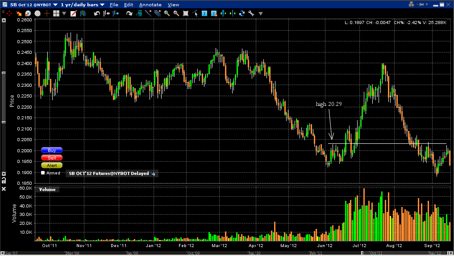Viewport: 454px width, 256px height.
Task: Click the price-axis scroll up arrow
Action: (4, 20)
